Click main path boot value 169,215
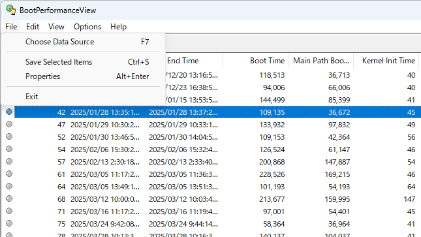Viewport: 421px width, 237px height. (x=337, y=174)
